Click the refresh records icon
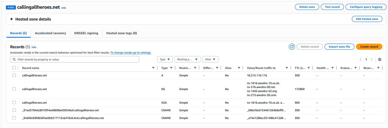 point(292,47)
